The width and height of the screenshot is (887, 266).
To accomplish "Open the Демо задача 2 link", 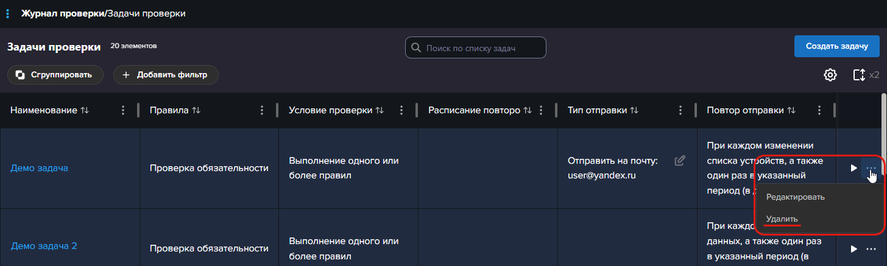I will 44,247.
